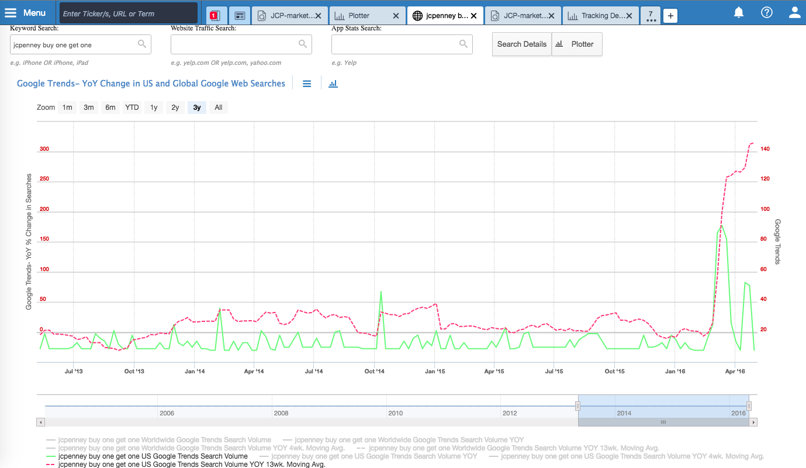Viewport: 806px width, 468px height.
Task: Open the hamburger Menu icon
Action: pyautogui.click(x=11, y=12)
